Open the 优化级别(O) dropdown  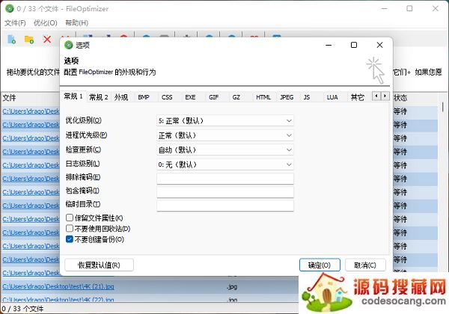point(225,120)
